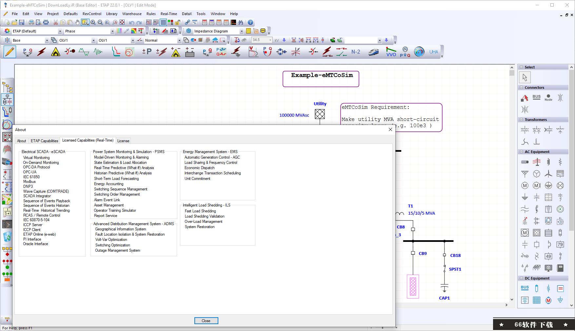
Task: Switch to the License tab
Action: (x=123, y=141)
